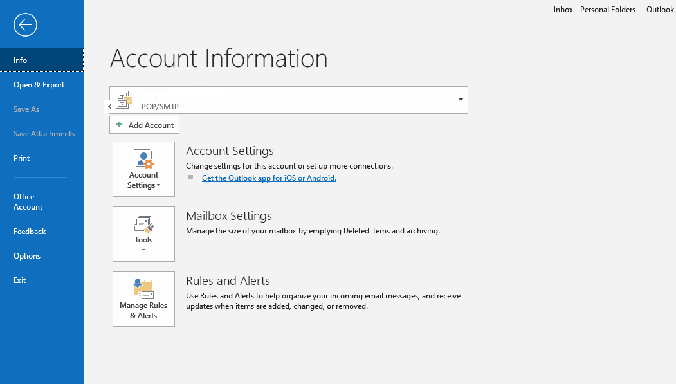Open the Account Settings icon button
The image size is (676, 384).
click(x=143, y=169)
